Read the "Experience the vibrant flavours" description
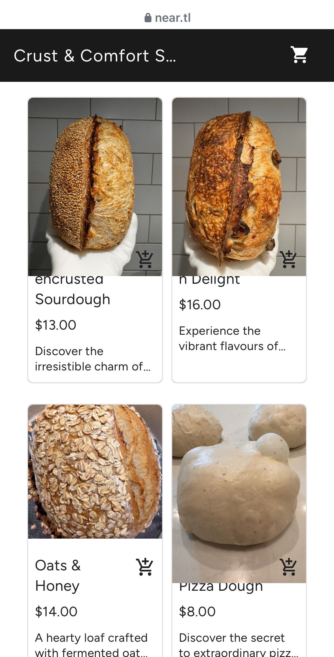Image resolution: width=334 pixels, height=657 pixels. click(232, 338)
